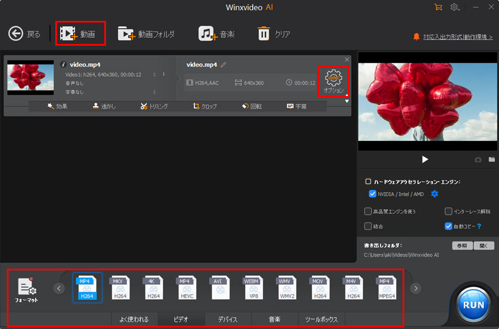Enable 高品質エンジンを使う checkbox
499x329 pixels.
click(x=368, y=211)
